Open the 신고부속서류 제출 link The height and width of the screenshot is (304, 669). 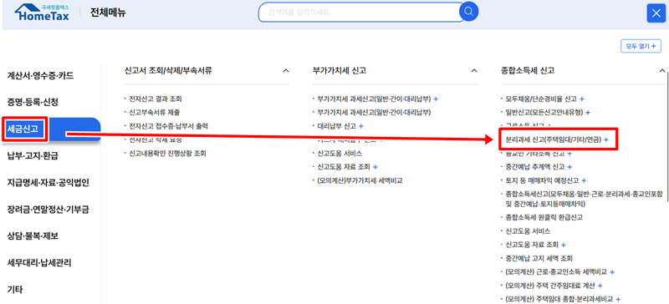154,113
